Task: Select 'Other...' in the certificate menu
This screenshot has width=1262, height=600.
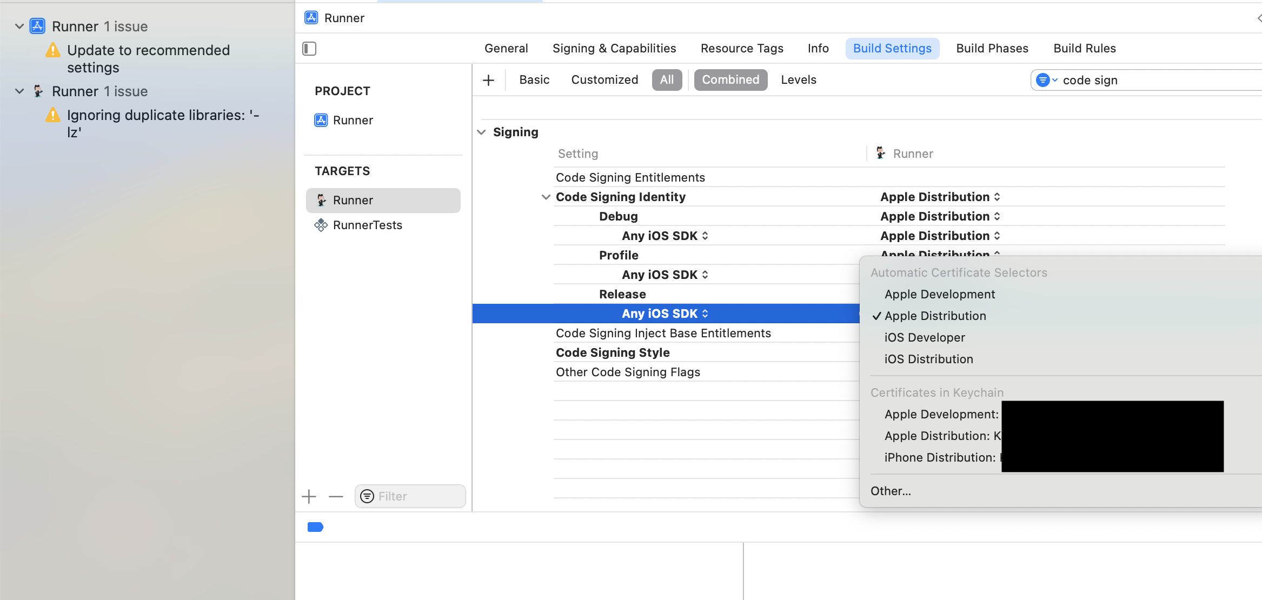Action: (891, 491)
